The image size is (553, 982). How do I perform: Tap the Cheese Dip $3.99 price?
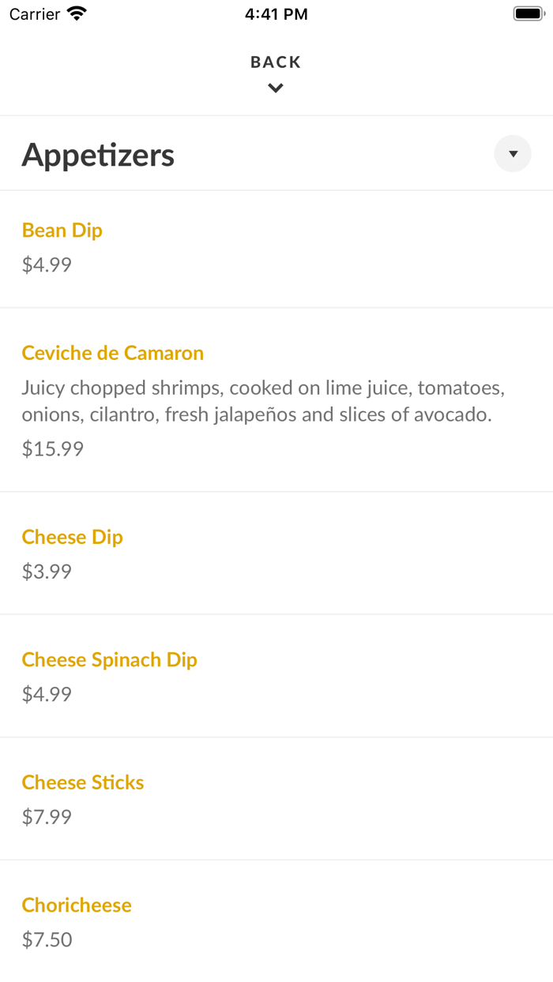pyautogui.click(x=47, y=572)
